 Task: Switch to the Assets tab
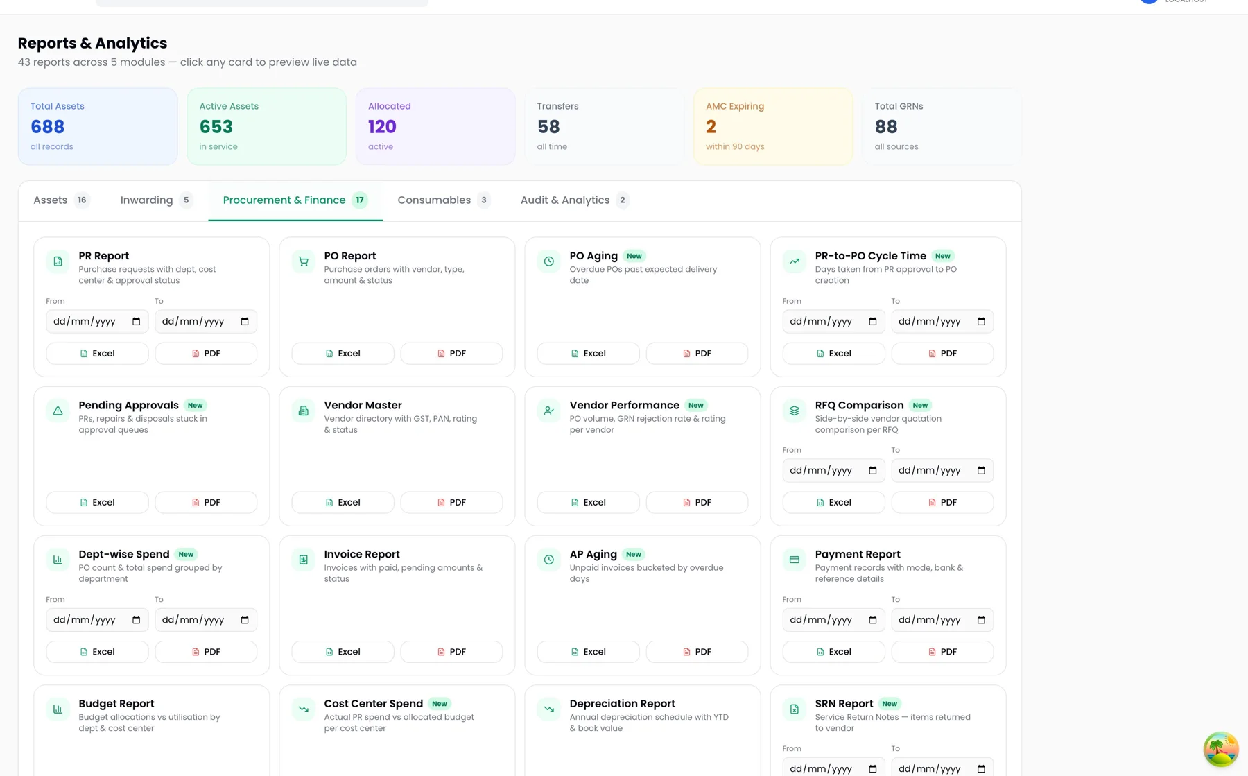62,200
